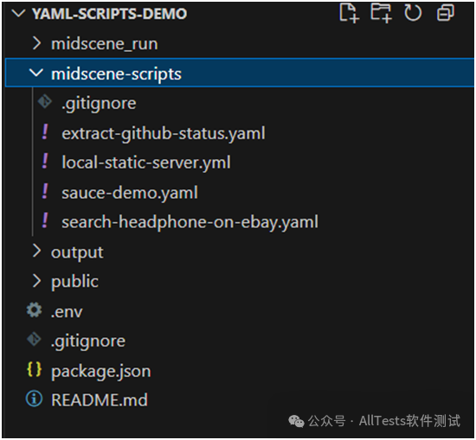
Task: Click the YAML icon beside sauce-demo.yaml
Action: click(x=45, y=191)
